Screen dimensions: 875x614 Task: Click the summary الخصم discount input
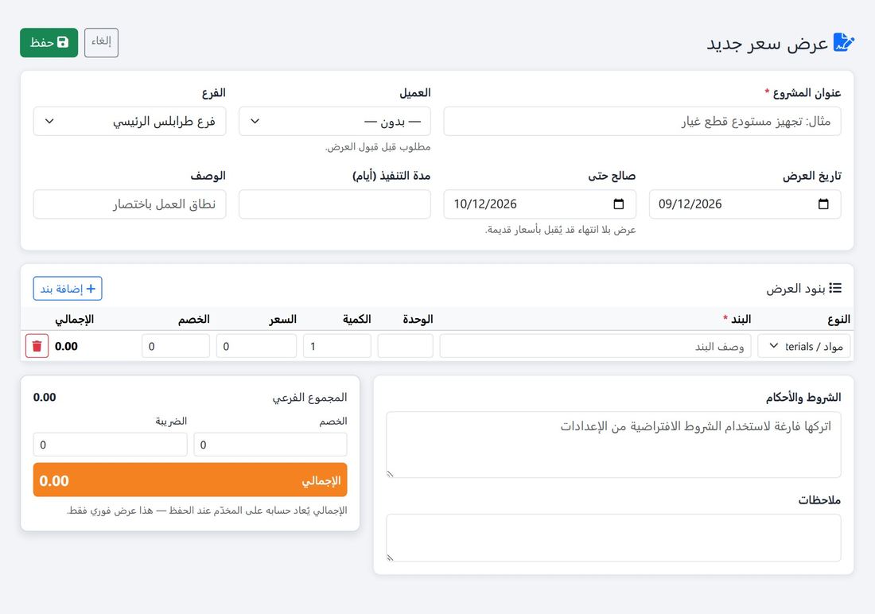pos(270,445)
